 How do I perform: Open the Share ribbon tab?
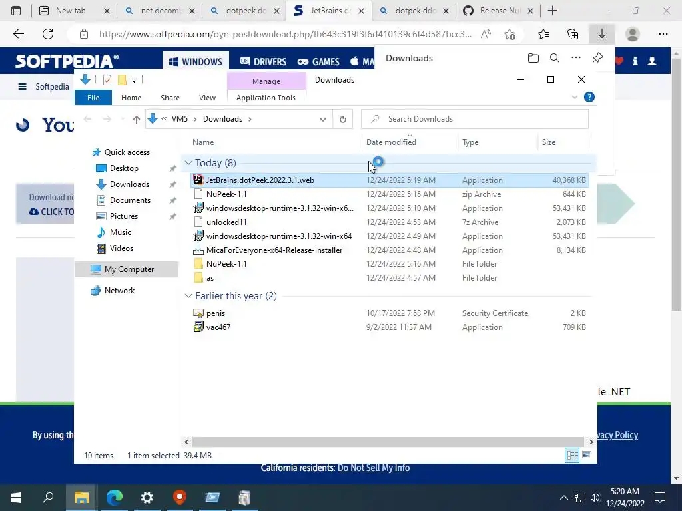pyautogui.click(x=170, y=98)
